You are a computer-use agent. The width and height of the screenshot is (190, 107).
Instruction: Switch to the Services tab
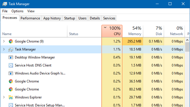point(109,18)
